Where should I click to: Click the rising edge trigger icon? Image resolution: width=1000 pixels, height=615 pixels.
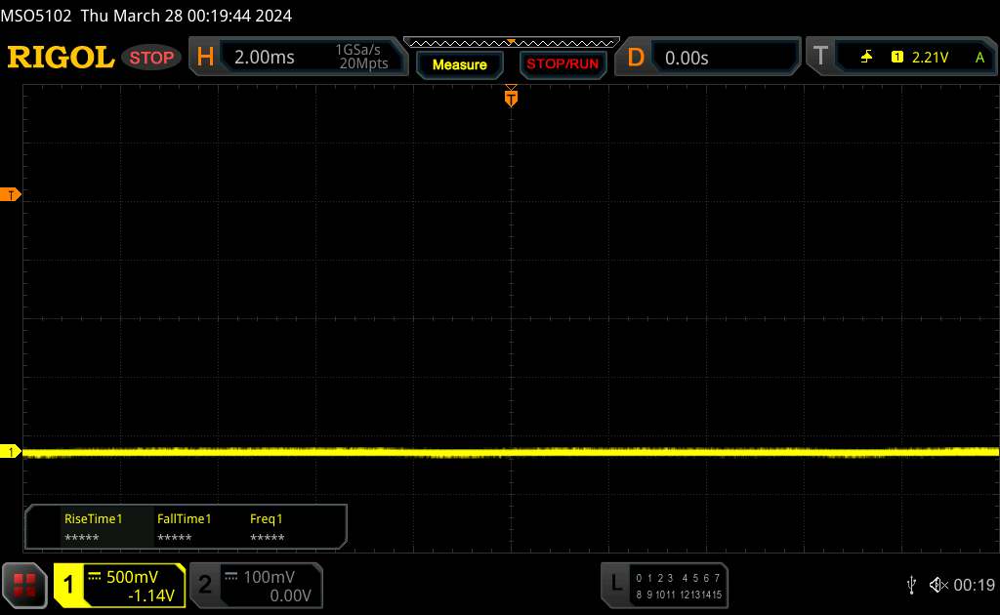(866, 58)
